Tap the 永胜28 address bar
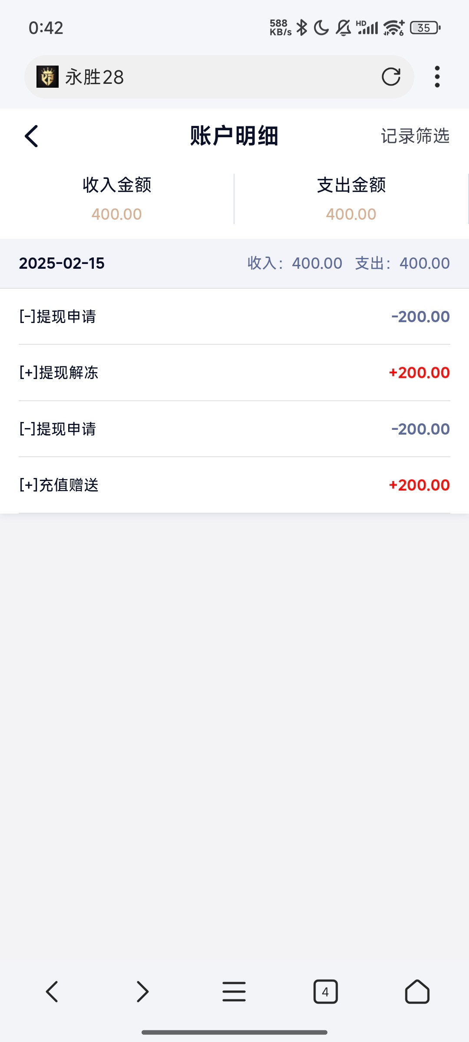This screenshot has width=469, height=1042. pyautogui.click(x=217, y=77)
